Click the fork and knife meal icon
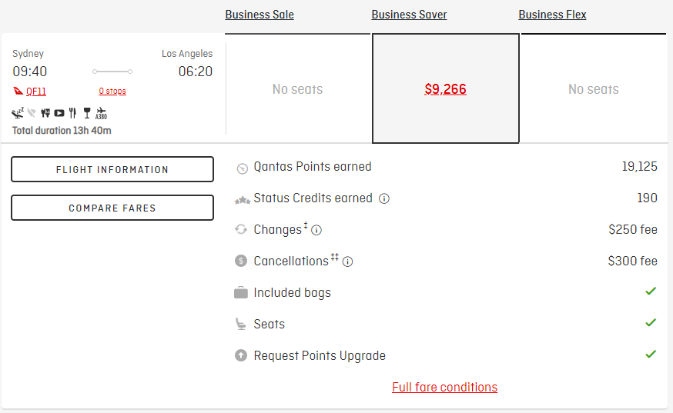The image size is (673, 413). 72,113
